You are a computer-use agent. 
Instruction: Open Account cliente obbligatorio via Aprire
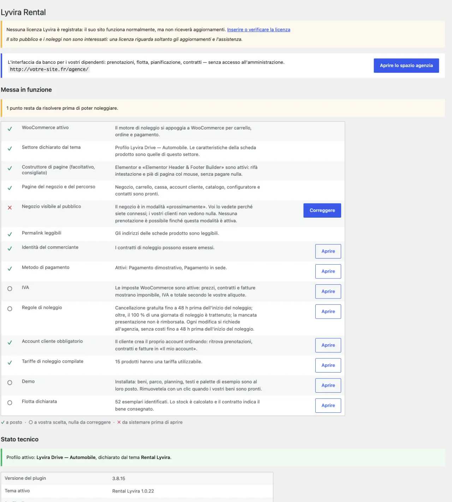328,345
